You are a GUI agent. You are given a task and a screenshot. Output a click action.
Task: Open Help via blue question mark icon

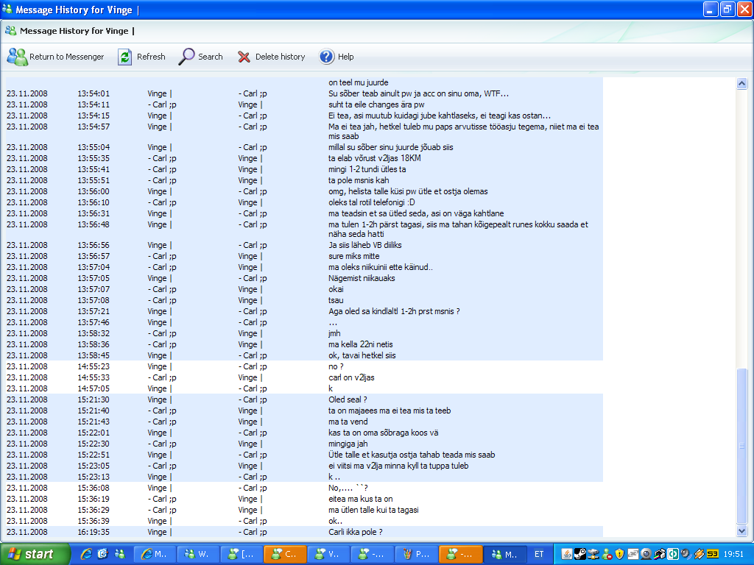[x=327, y=57]
